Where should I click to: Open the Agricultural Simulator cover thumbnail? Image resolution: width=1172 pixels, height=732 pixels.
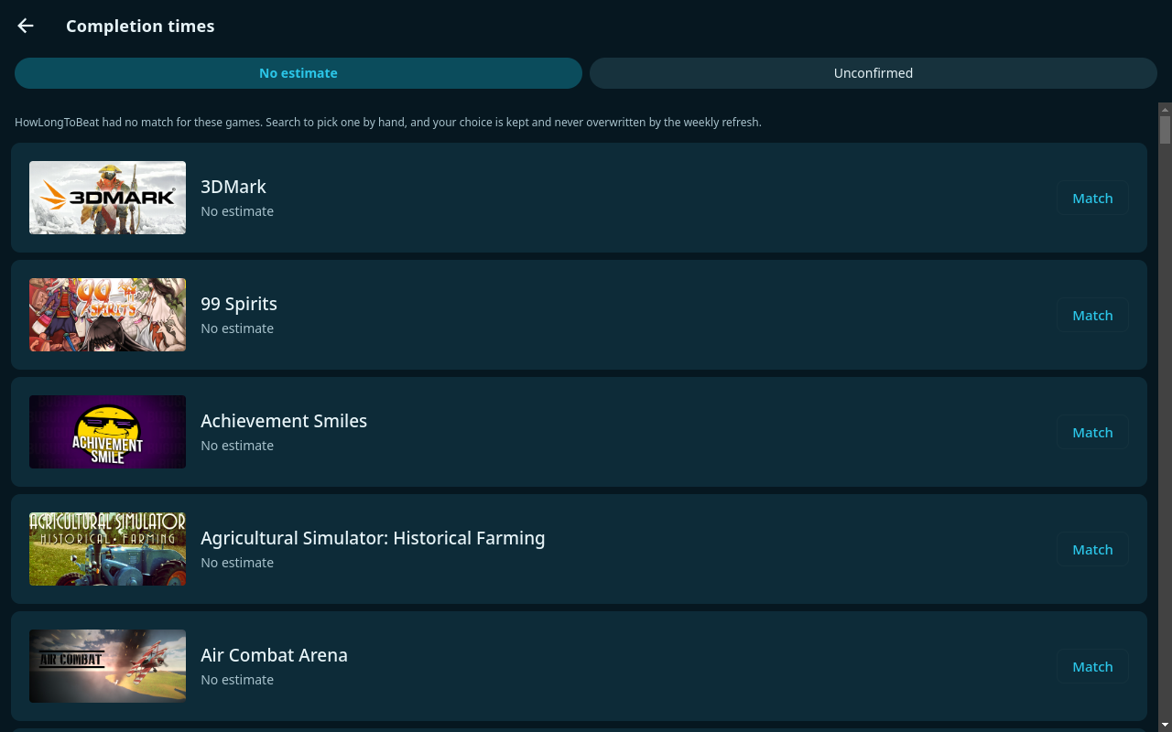107,549
